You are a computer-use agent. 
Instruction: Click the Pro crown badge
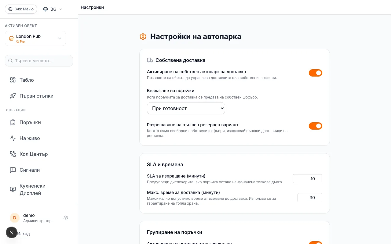[20, 41]
